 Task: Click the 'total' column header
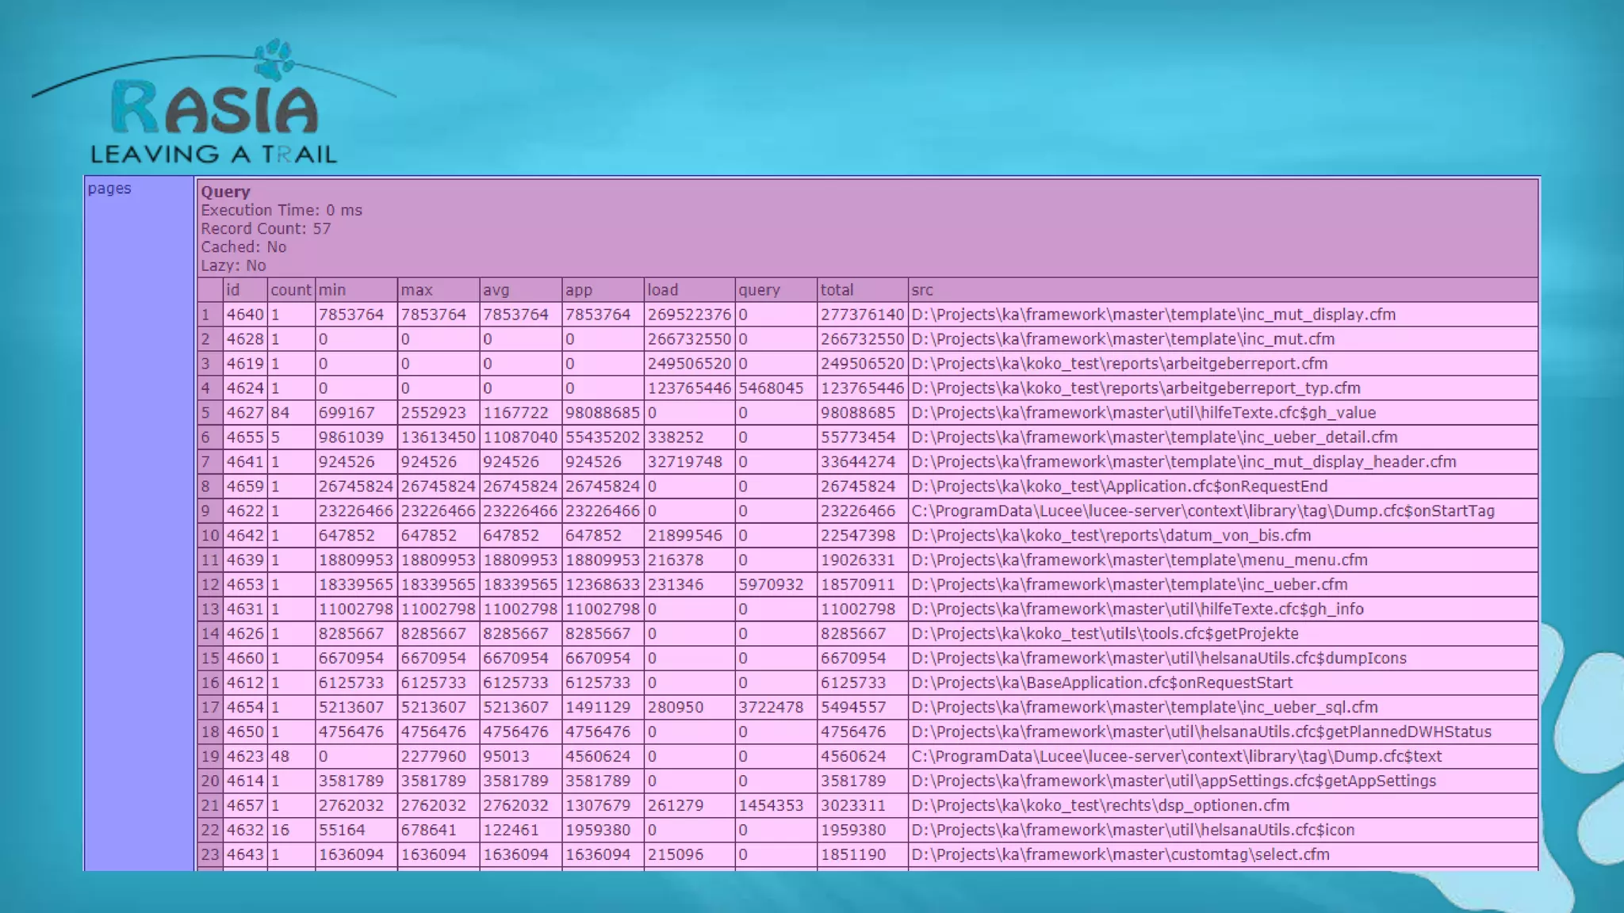[837, 290]
